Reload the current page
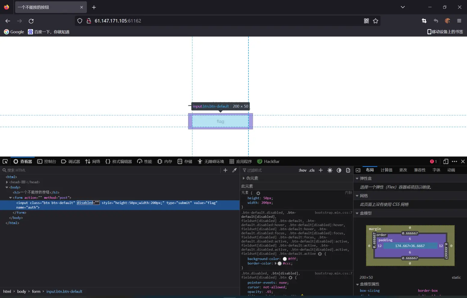The height and width of the screenshot is (298, 467). click(x=31, y=21)
